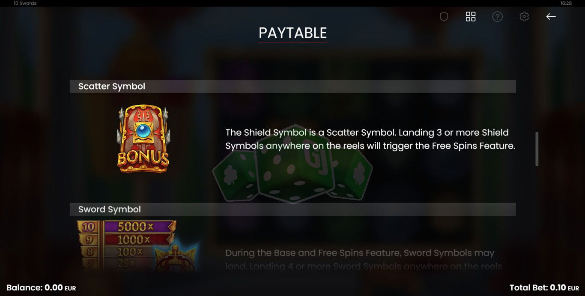Screen dimensions: 585x296
Task: Click the shield icon in top toolbar
Action: pos(444,17)
